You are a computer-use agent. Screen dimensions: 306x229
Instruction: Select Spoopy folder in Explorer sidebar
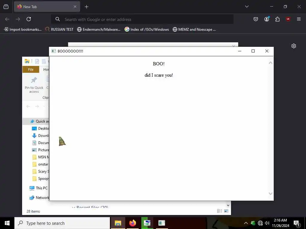point(41,179)
